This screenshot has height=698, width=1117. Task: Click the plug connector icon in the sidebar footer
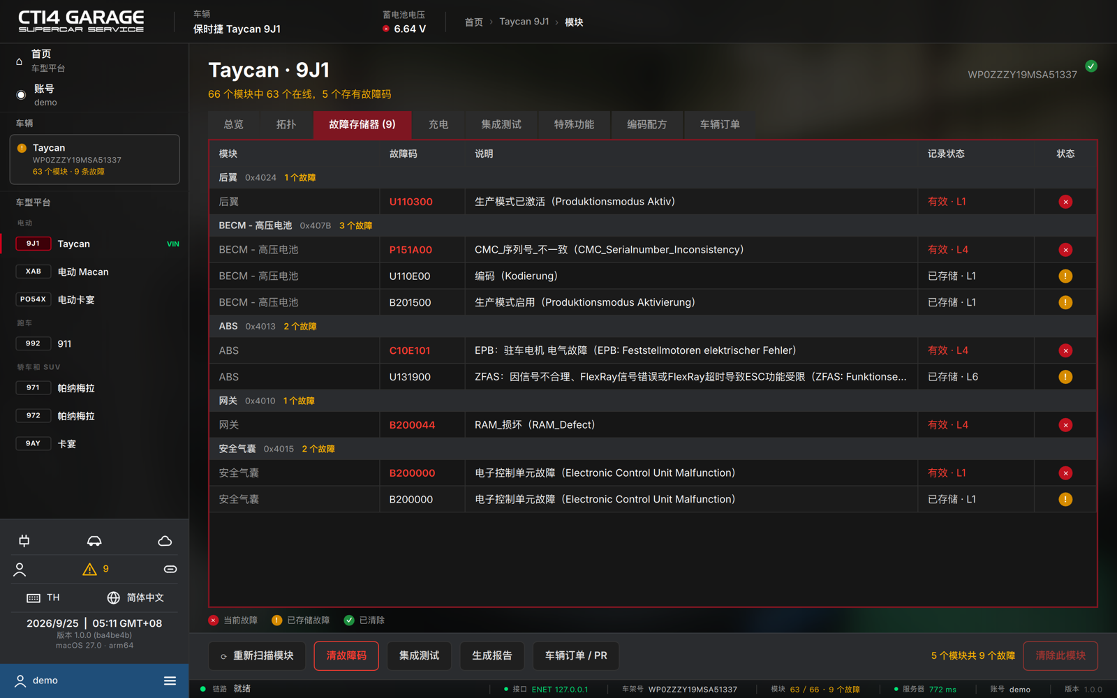(x=24, y=541)
